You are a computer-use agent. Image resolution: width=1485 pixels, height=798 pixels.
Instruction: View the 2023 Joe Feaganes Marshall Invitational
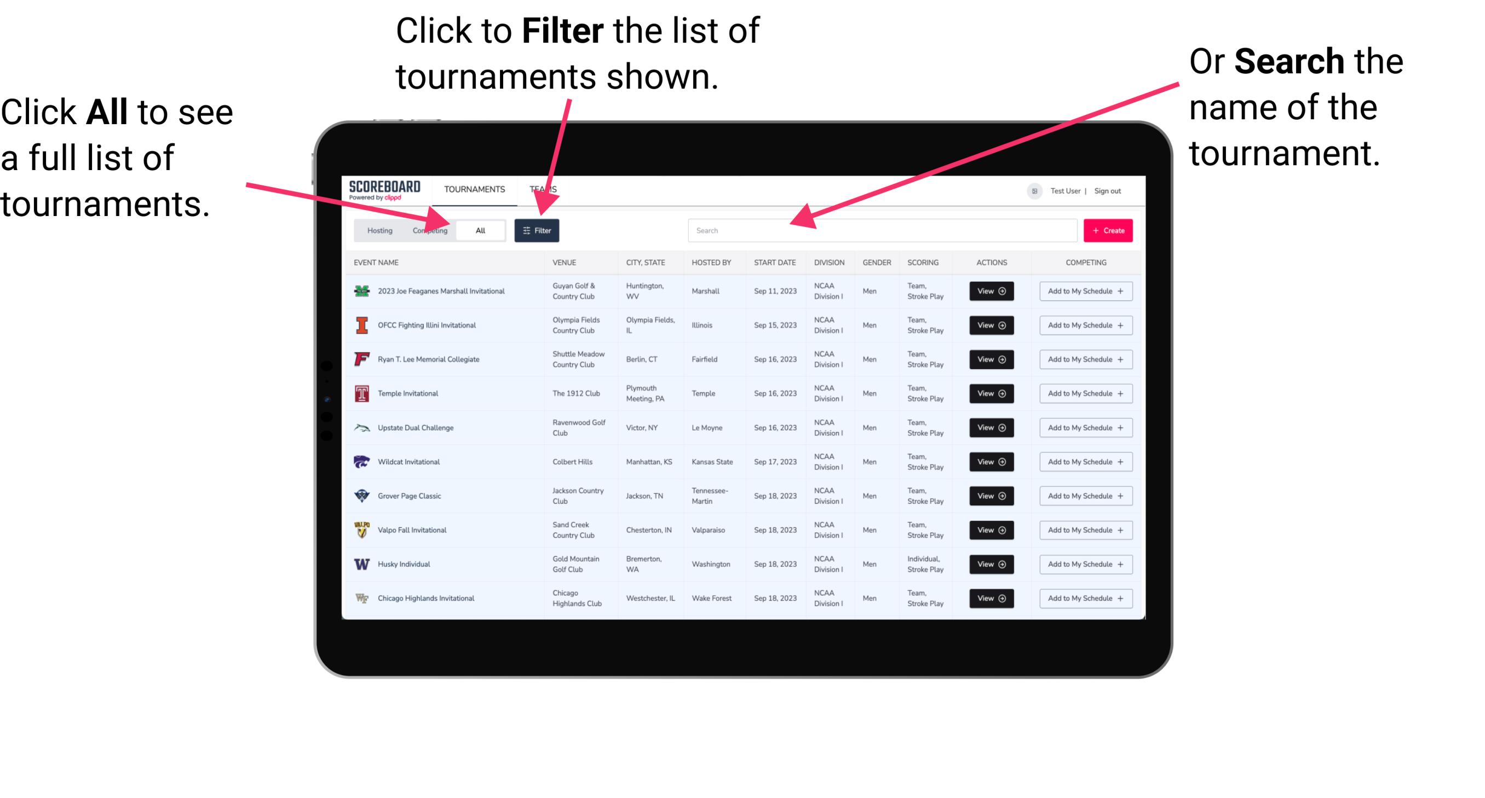pyautogui.click(x=991, y=292)
